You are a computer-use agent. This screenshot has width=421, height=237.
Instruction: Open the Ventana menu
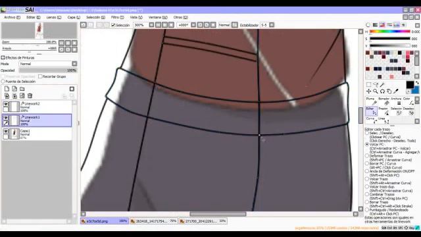click(x=158, y=17)
